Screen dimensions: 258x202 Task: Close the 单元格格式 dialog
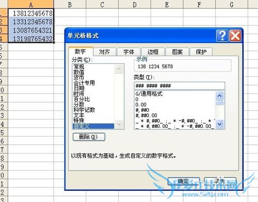pyautogui.click(x=235, y=36)
